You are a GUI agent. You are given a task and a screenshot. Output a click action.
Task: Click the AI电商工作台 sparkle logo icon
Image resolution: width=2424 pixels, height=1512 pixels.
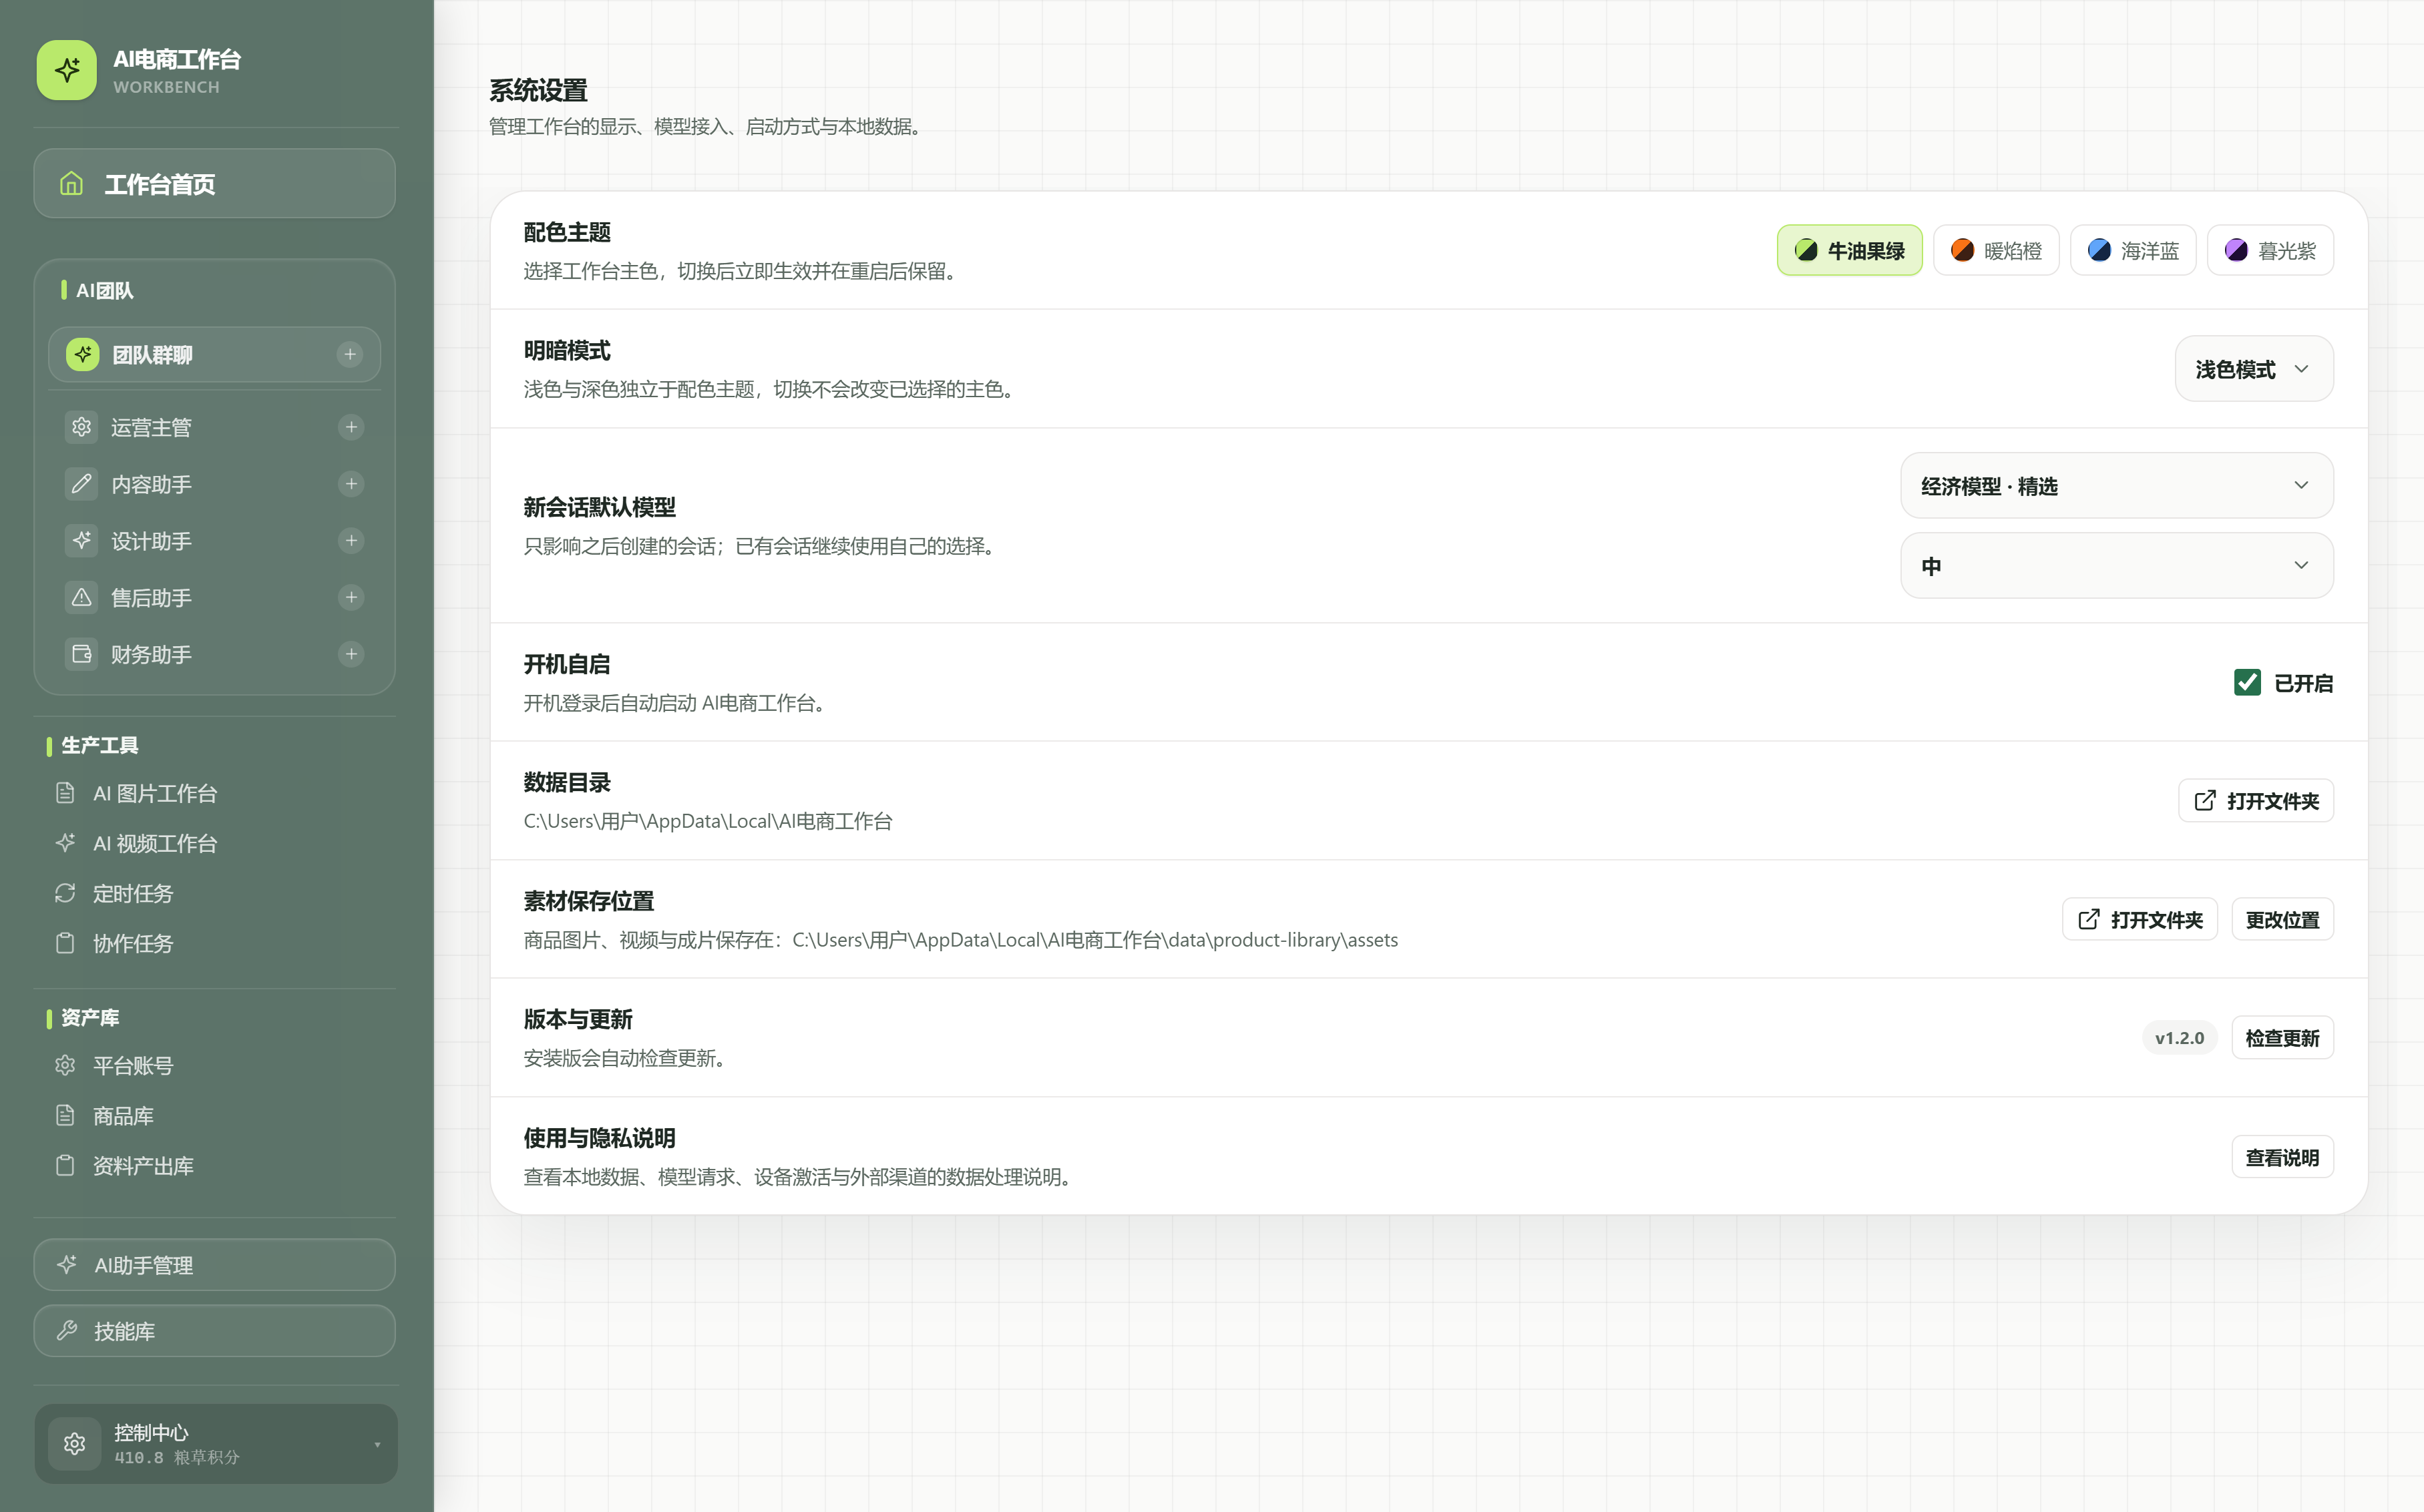click(x=67, y=70)
